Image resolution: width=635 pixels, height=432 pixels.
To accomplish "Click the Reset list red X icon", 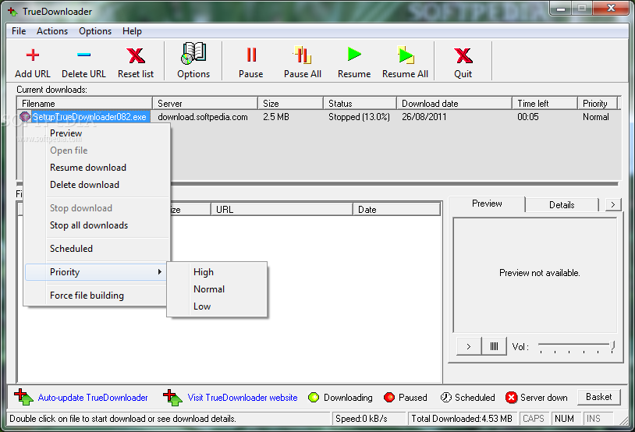I will [x=136, y=55].
